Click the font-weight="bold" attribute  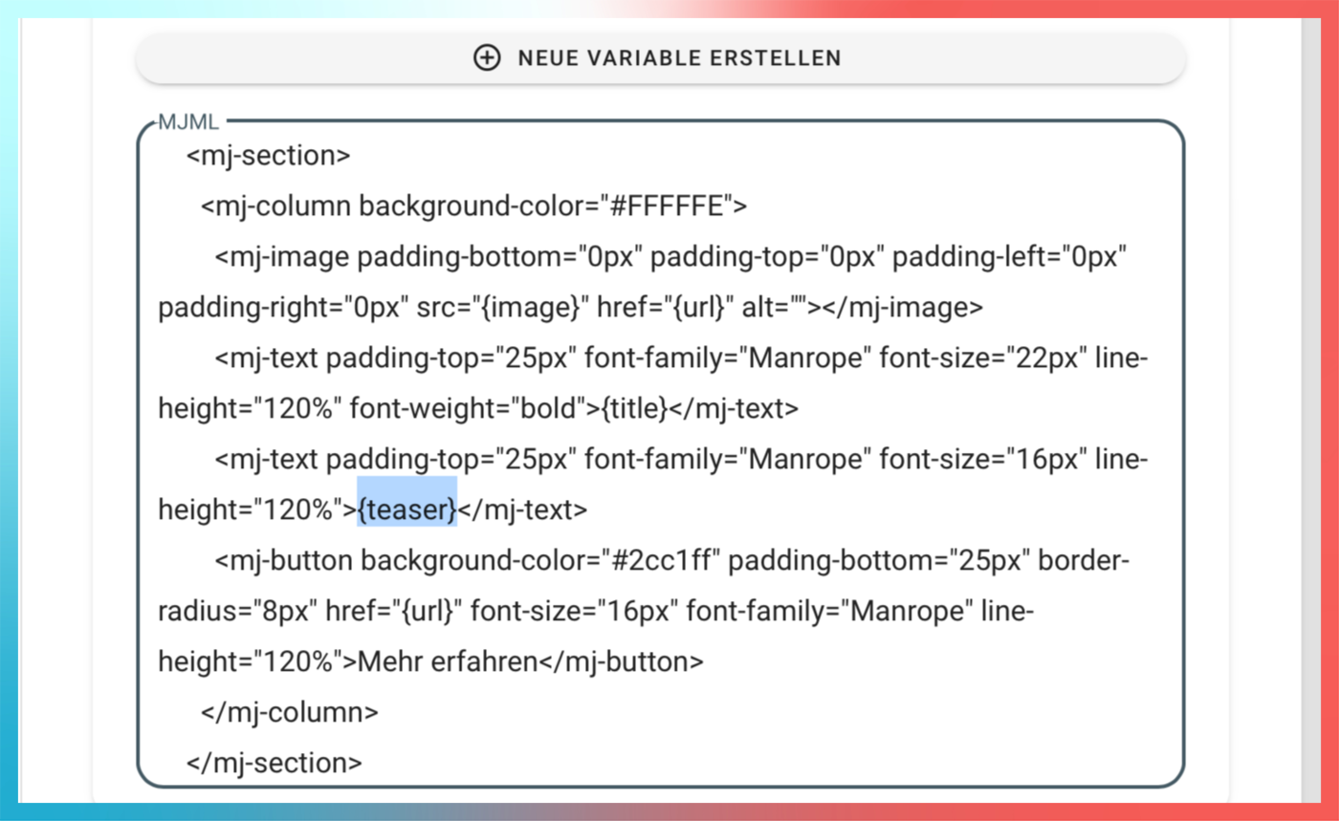click(x=469, y=409)
